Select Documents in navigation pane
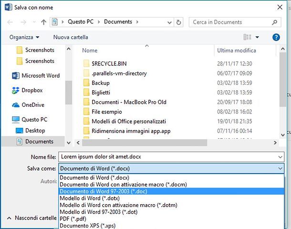Screen dimensions: 291x229 coord(33,142)
